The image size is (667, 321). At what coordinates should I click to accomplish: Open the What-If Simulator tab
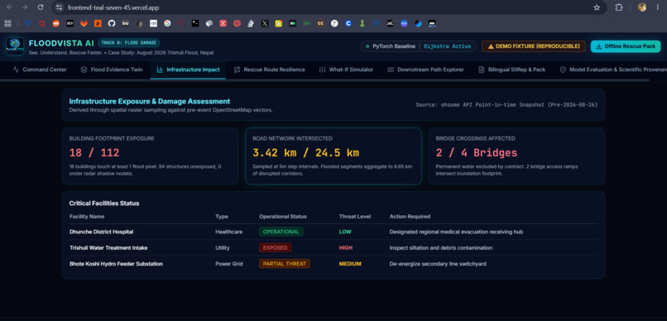(x=346, y=69)
